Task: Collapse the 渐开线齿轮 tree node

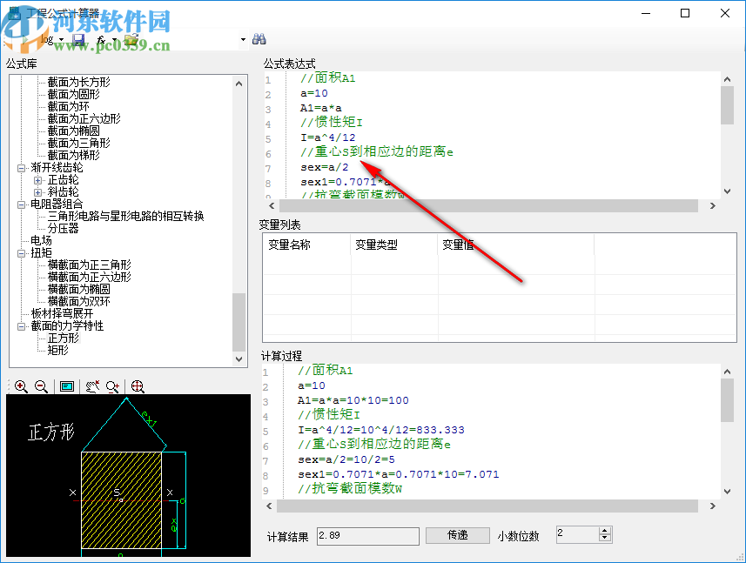Action: tap(22, 168)
